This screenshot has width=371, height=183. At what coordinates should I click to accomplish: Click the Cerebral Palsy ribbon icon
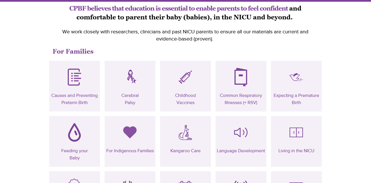tap(131, 76)
